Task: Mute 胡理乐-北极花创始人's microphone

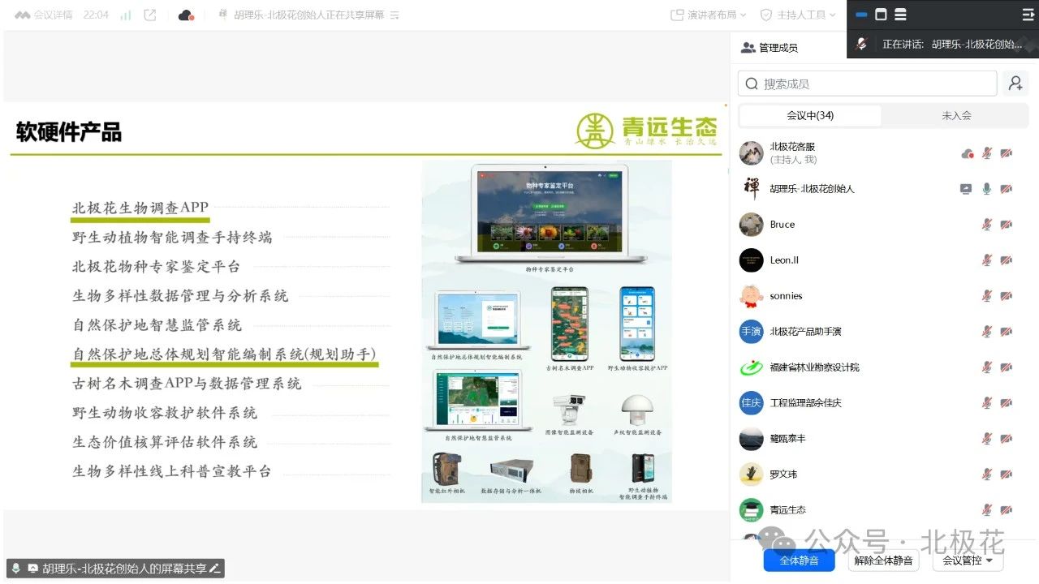Action: pyautogui.click(x=987, y=189)
